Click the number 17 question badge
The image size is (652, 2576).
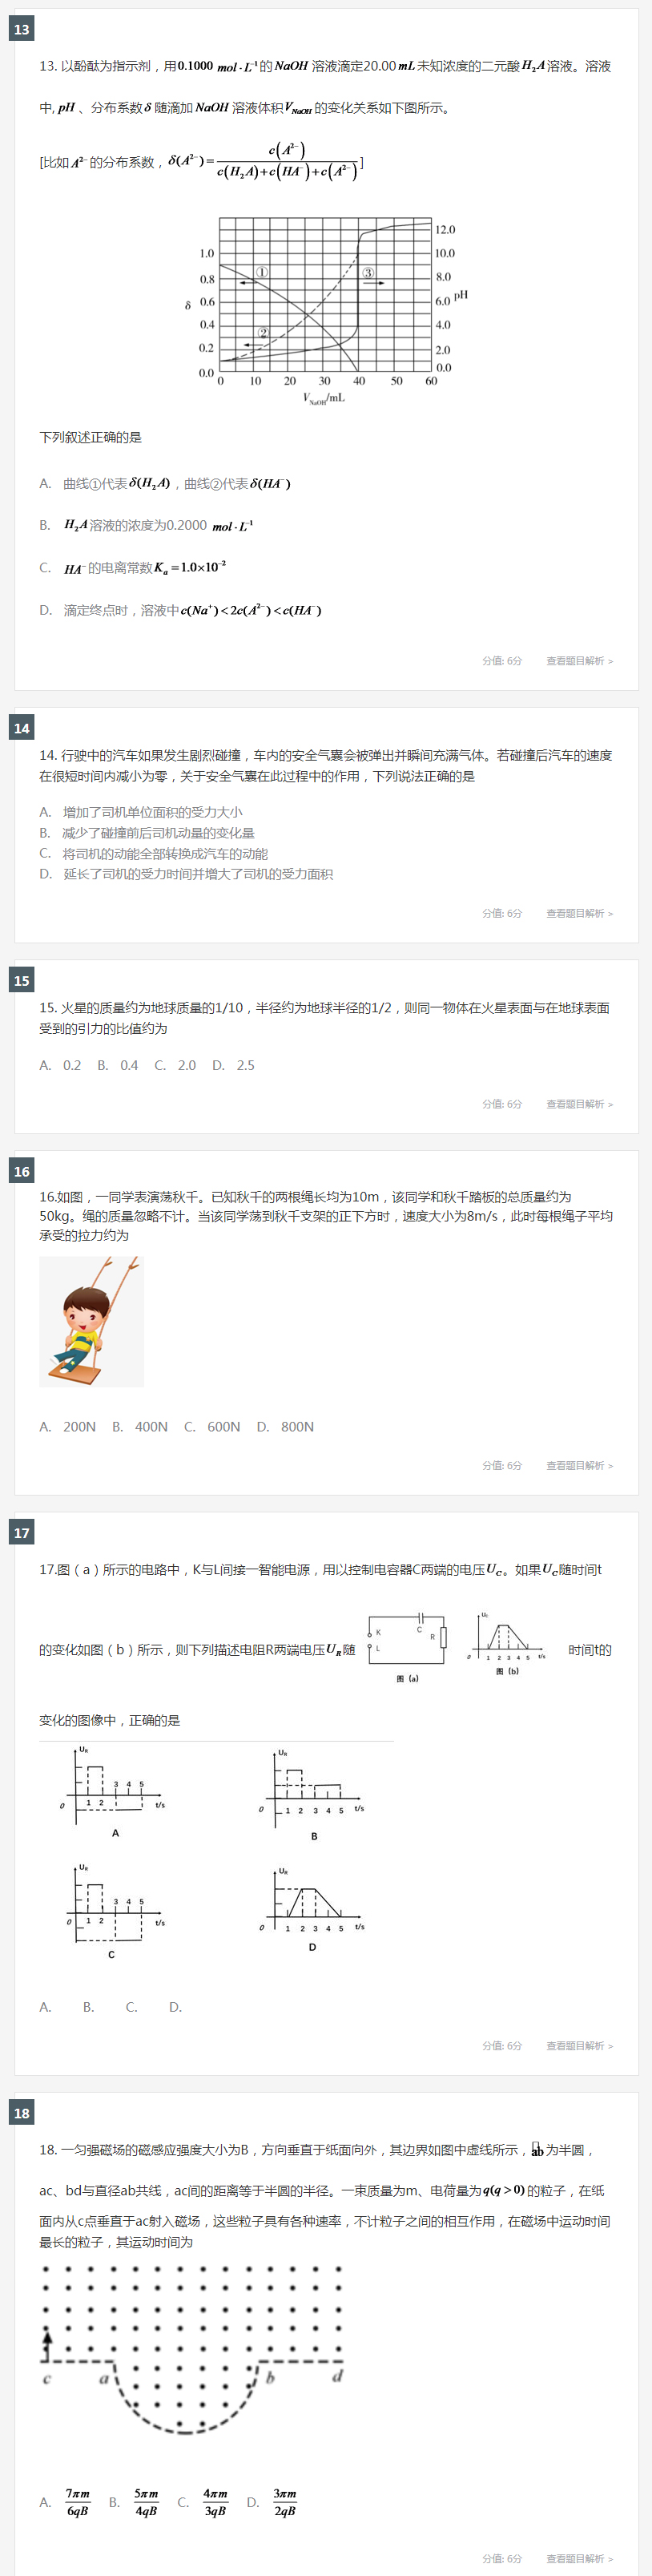click(22, 1532)
